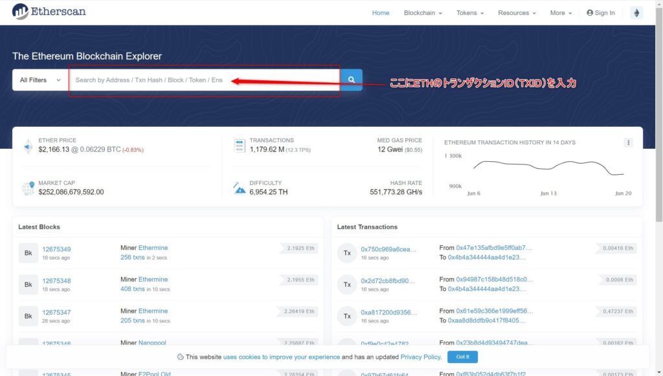The image size is (663, 376).
Task: Open Ethermine miner of block 12675349
Action: pyautogui.click(x=153, y=248)
